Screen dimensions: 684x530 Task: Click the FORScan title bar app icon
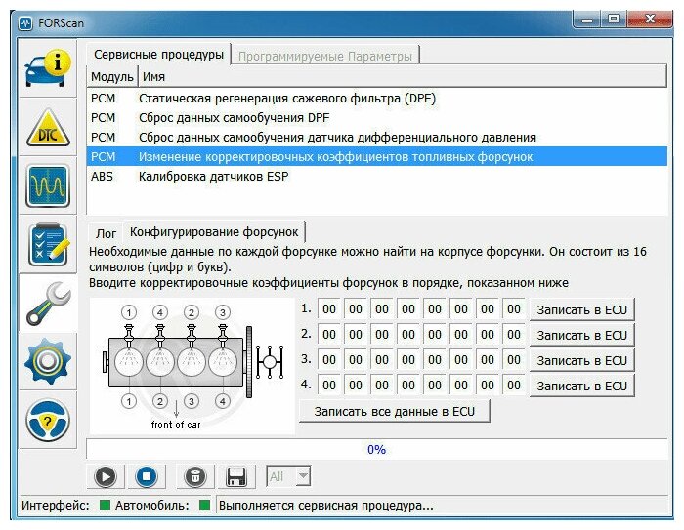(x=25, y=23)
